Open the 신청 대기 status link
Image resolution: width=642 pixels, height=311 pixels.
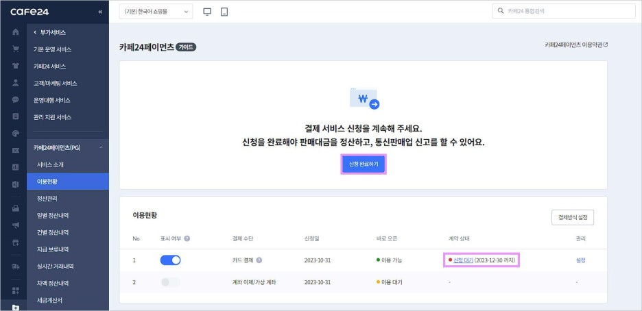[463, 260]
